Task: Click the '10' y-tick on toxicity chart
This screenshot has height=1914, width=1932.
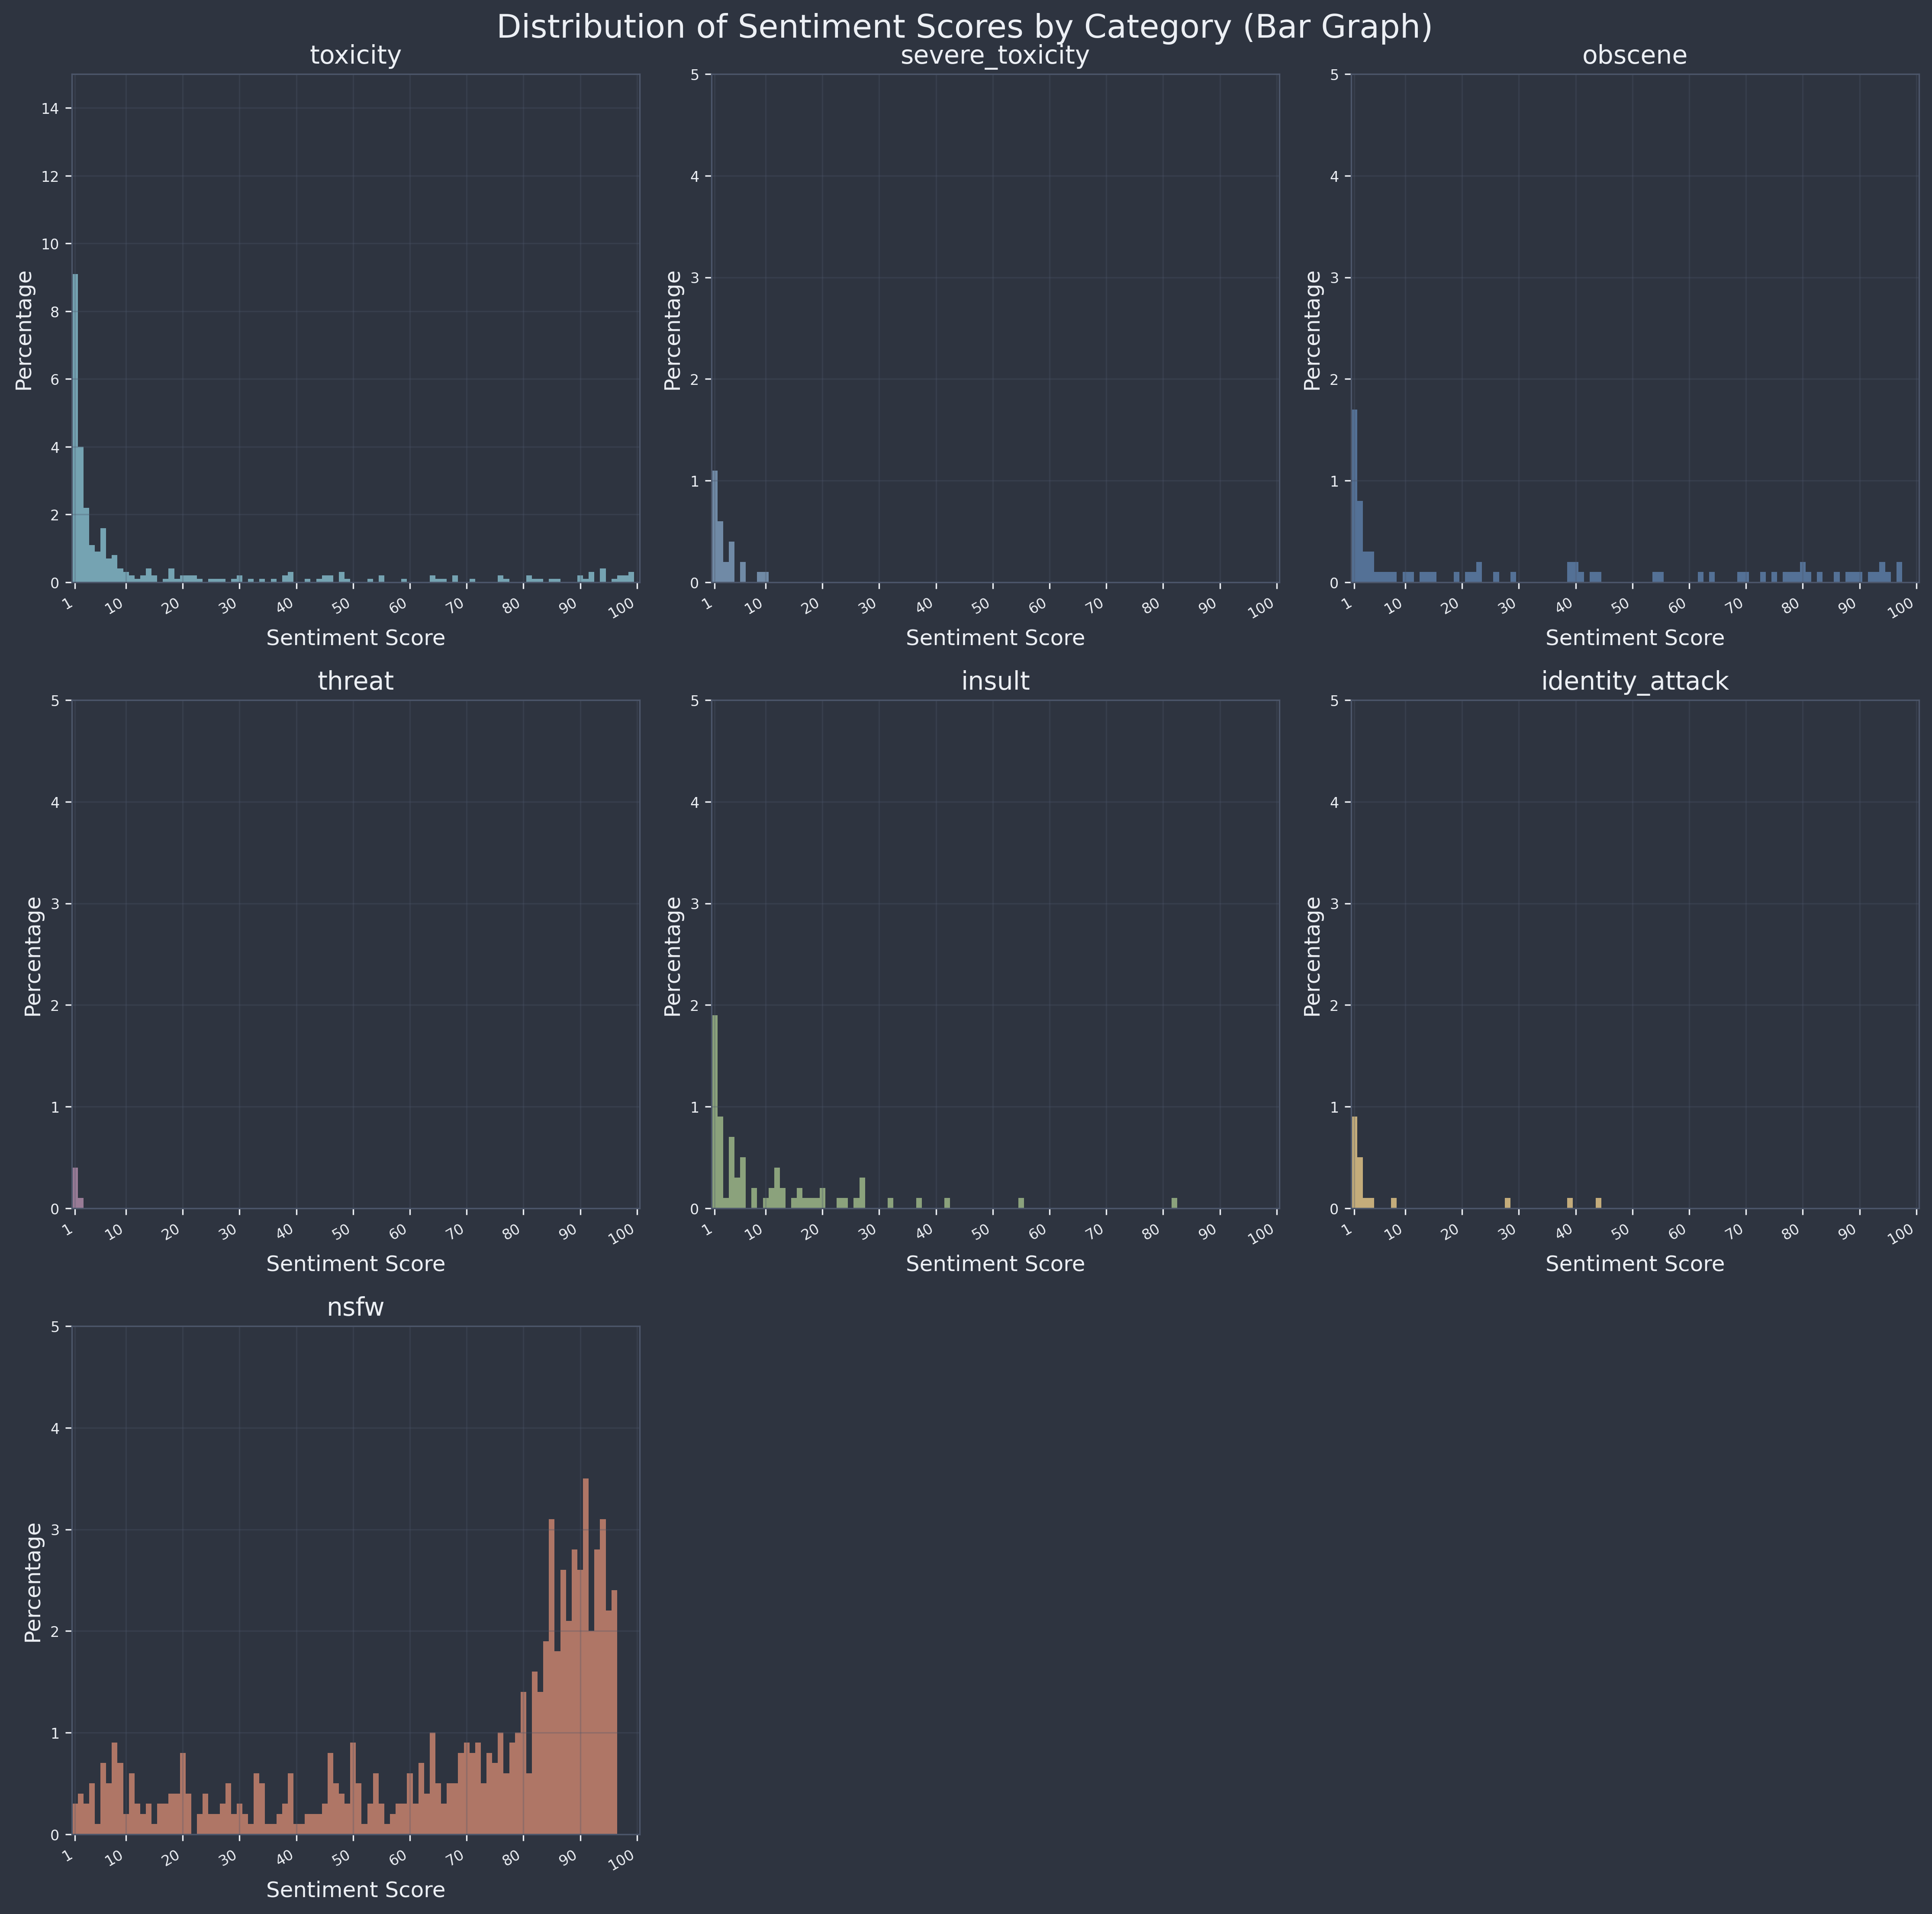Action: point(51,244)
